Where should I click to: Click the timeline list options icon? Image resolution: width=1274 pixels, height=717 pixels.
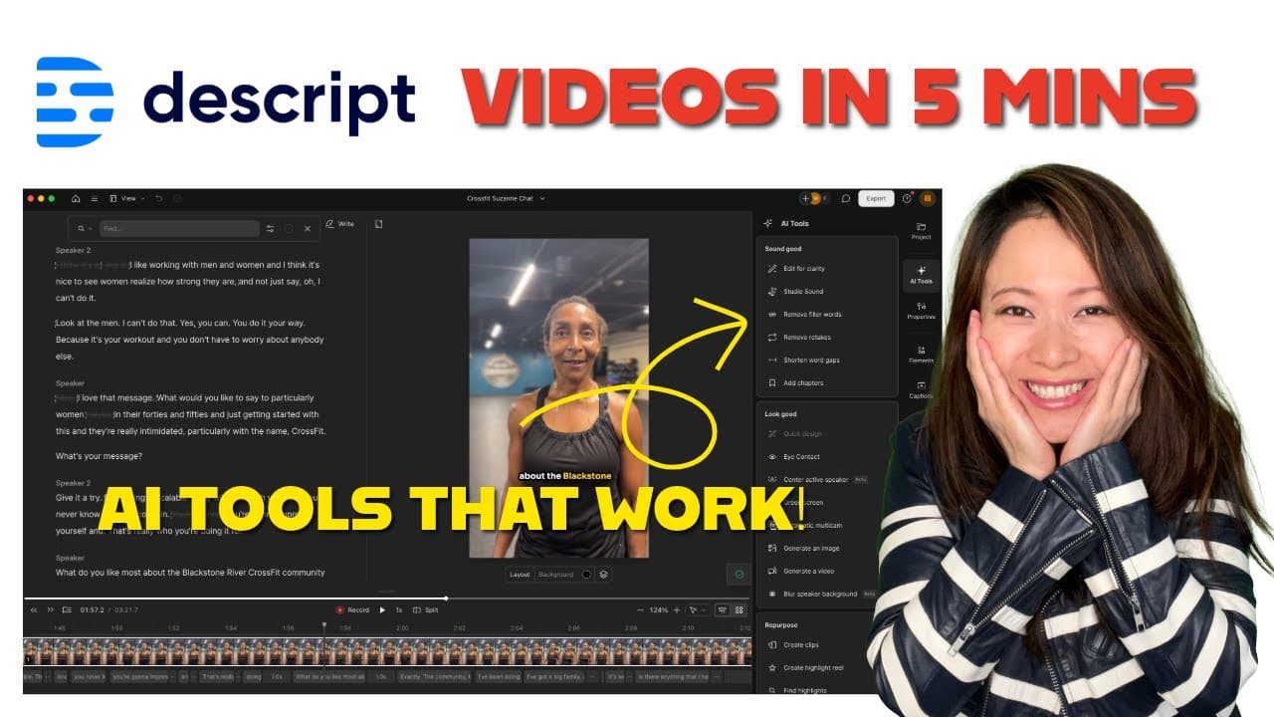[67, 610]
